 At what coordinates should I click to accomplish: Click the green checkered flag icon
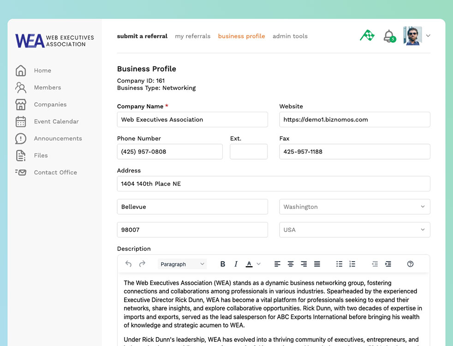[x=367, y=36]
